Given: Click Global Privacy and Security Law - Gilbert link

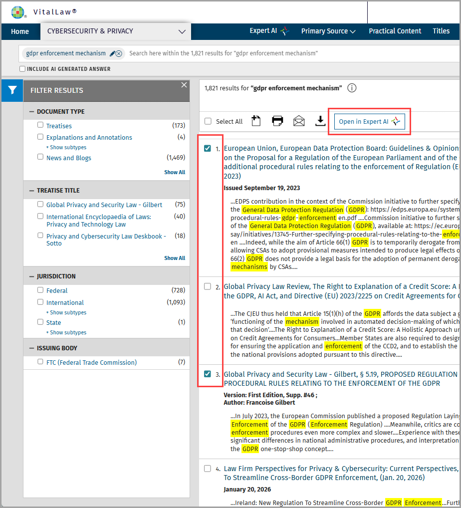Looking at the screenshot, I should [x=104, y=205].
